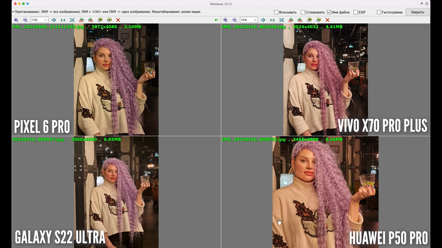Enable the Вписывать checkbox
Viewport: 442px width, 248px height.
(x=276, y=12)
